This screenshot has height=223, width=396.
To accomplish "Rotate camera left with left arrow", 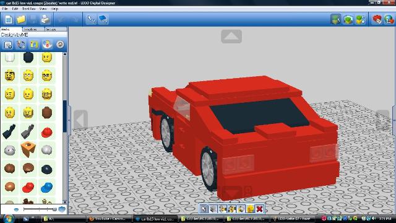I will [x=81, y=120].
